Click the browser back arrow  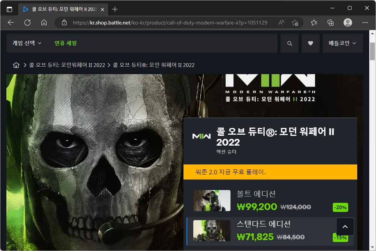point(11,23)
